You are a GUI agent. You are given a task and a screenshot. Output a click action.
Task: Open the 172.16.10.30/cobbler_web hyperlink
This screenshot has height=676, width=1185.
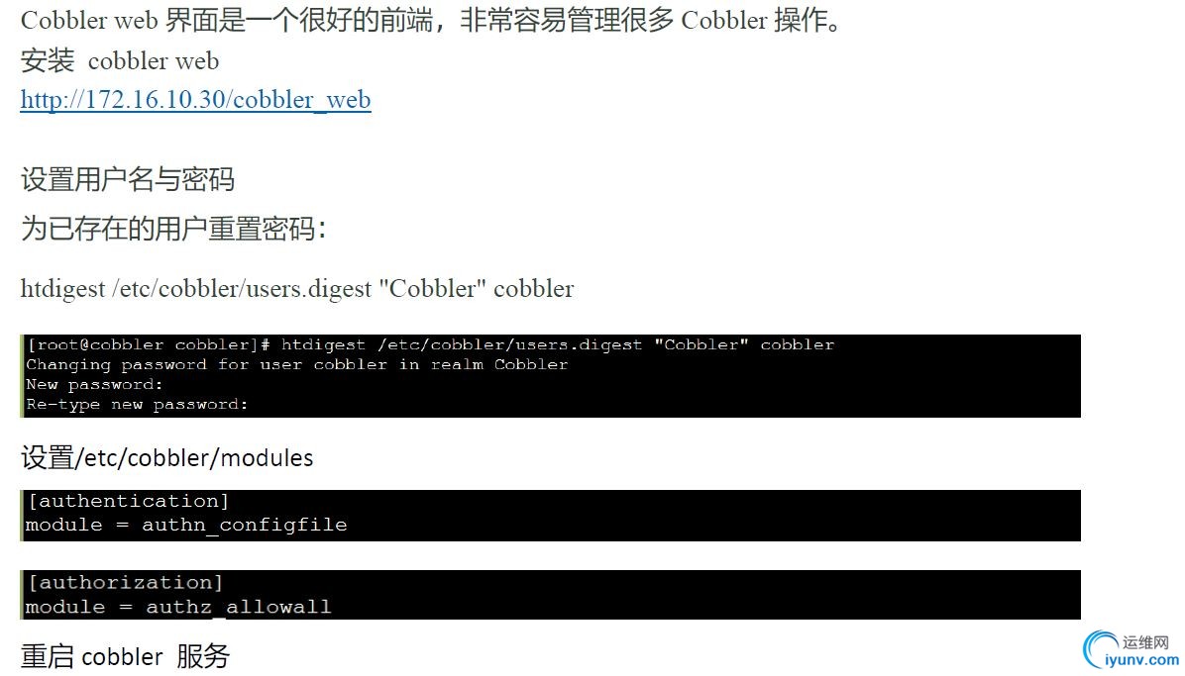pyautogui.click(x=196, y=100)
